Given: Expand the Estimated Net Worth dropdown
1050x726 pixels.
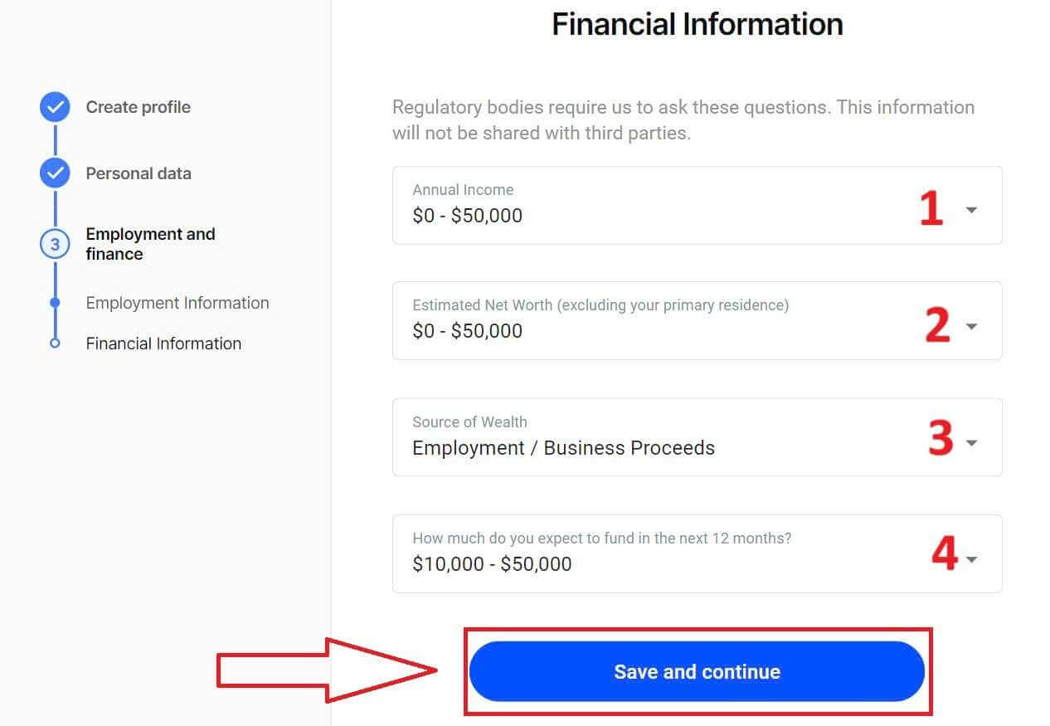Looking at the screenshot, I should coord(971,326).
